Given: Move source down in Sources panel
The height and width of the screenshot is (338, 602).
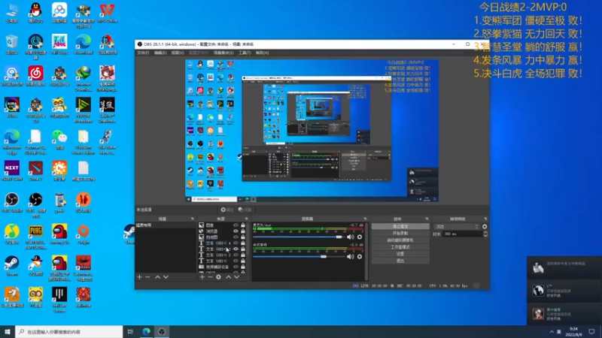Looking at the screenshot, I should pyautogui.click(x=237, y=276).
